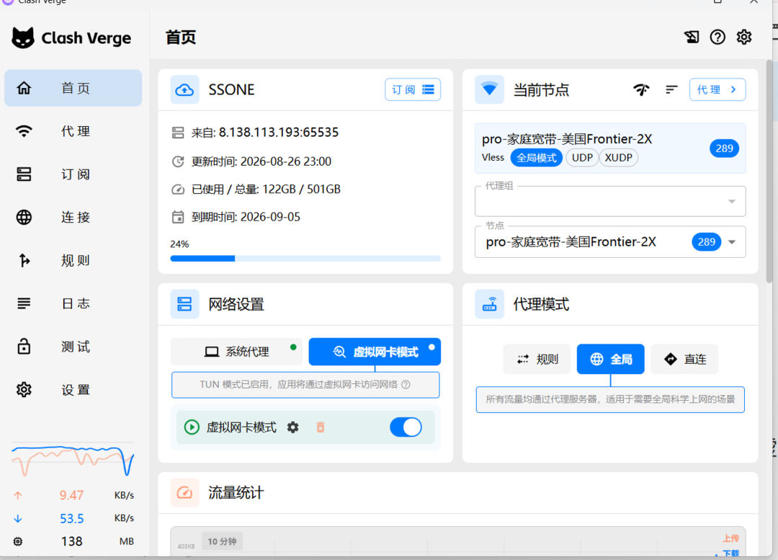Image resolution: width=778 pixels, height=560 pixels.
Task: Click the 289 badge inside 节点 selector
Action: [x=707, y=241]
